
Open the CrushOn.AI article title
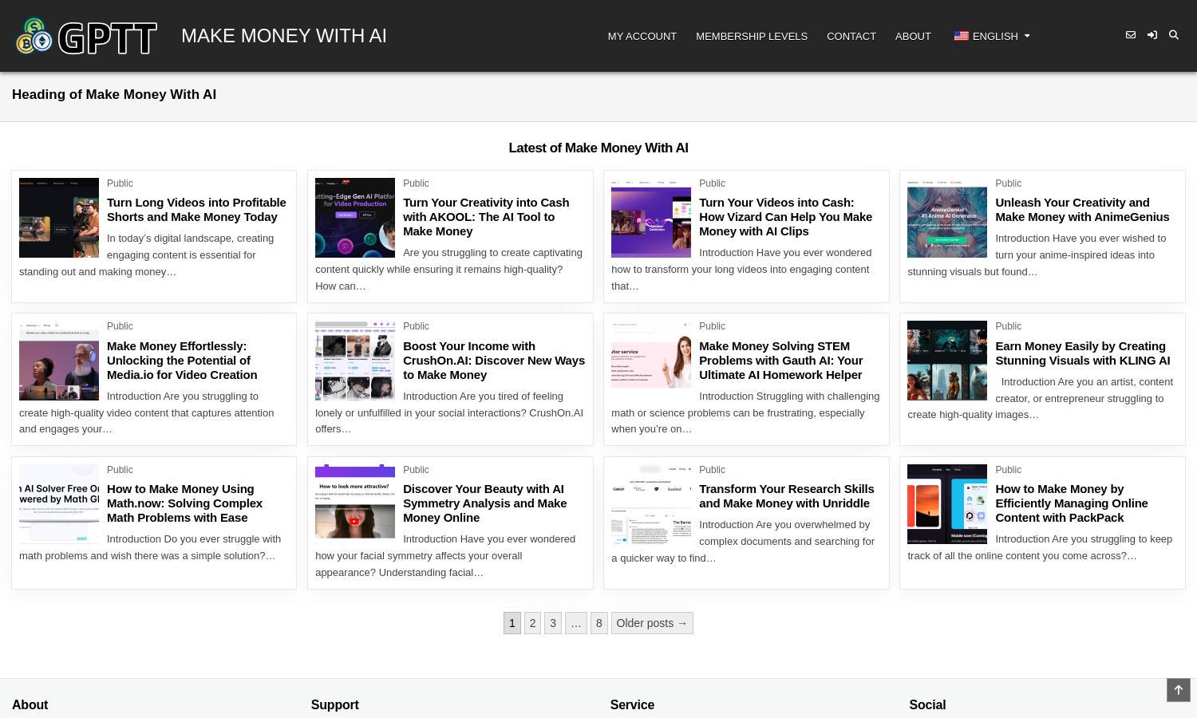coord(494,361)
